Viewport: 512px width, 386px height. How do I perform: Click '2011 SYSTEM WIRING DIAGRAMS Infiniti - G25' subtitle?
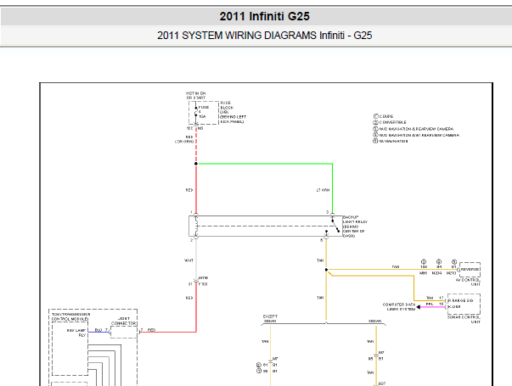point(264,36)
